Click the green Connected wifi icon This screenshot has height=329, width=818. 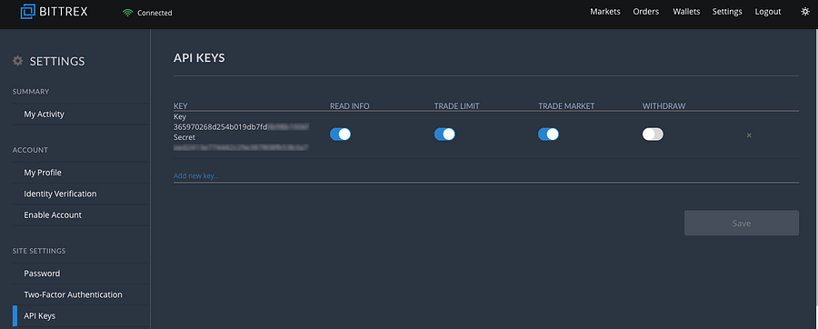coord(128,13)
